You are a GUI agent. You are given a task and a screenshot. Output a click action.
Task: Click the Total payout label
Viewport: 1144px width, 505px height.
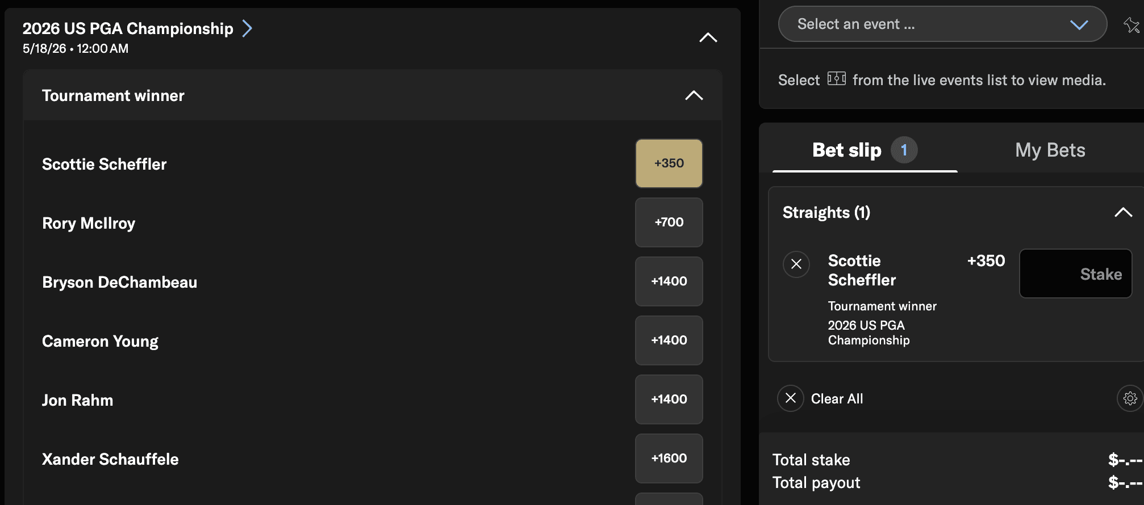click(x=816, y=483)
